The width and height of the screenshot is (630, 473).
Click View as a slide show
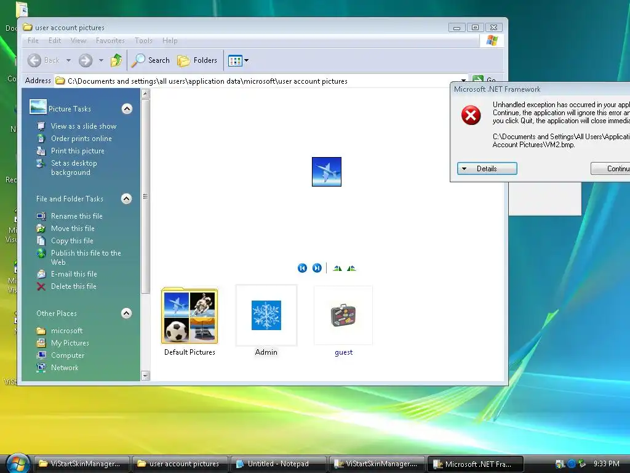pyautogui.click(x=84, y=126)
